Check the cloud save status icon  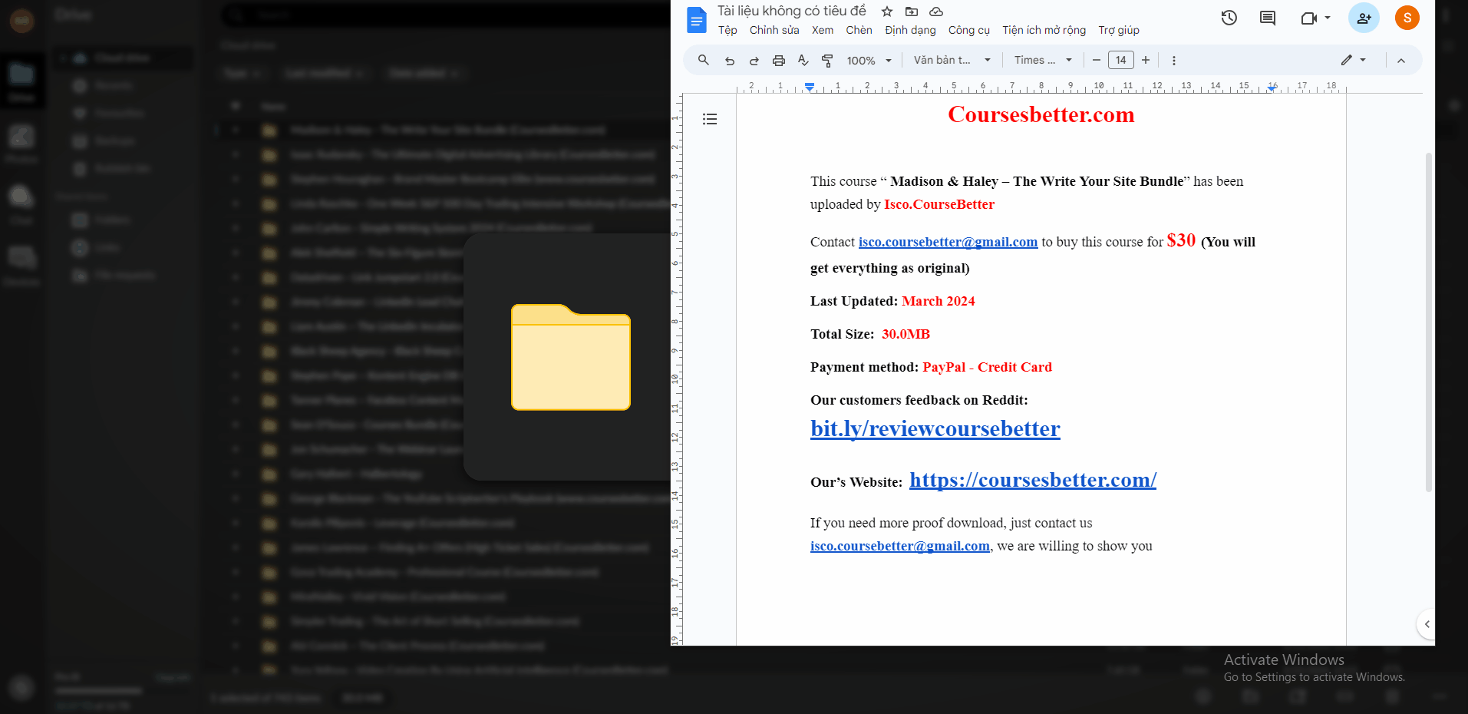936,12
